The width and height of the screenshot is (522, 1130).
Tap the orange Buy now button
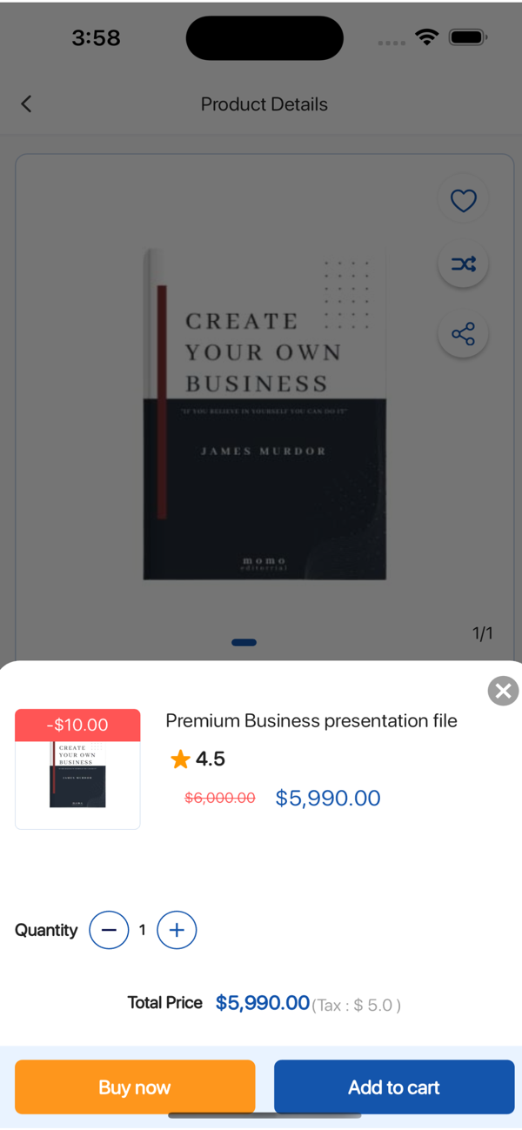point(135,1087)
